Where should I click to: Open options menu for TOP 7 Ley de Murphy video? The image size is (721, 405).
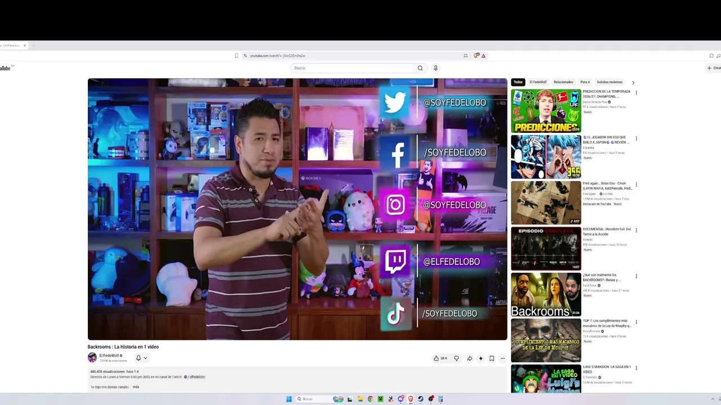point(637,322)
